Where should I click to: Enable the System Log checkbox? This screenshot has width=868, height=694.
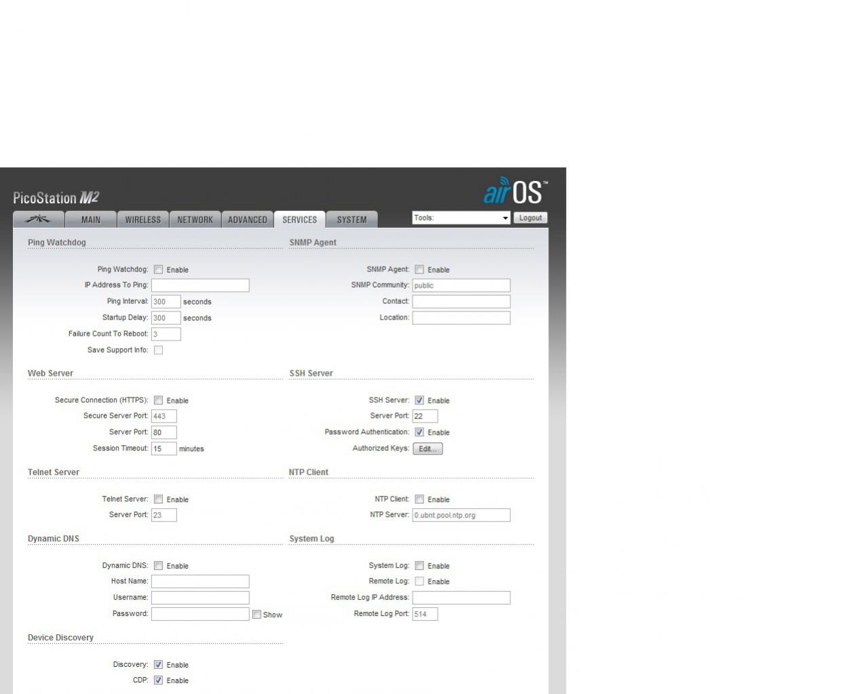(419, 566)
